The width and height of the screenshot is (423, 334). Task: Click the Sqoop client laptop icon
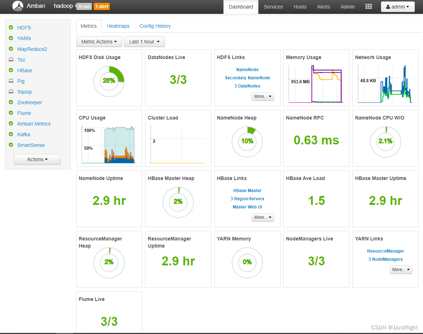tap(11, 91)
